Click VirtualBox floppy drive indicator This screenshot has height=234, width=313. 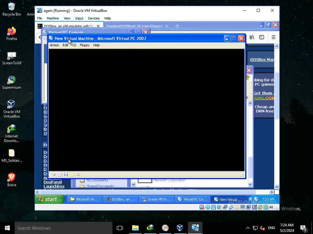click(213, 207)
